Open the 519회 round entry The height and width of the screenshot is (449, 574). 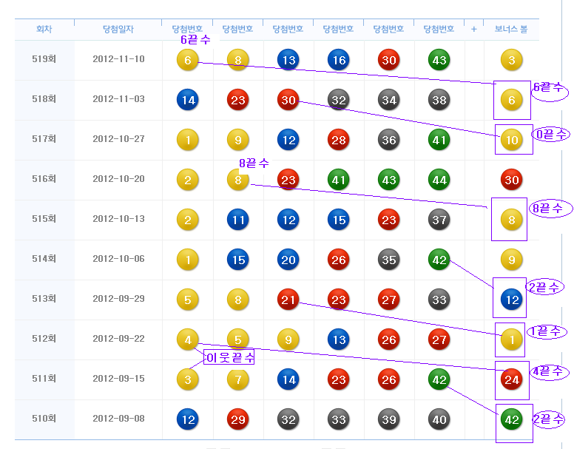pyautogui.click(x=44, y=60)
